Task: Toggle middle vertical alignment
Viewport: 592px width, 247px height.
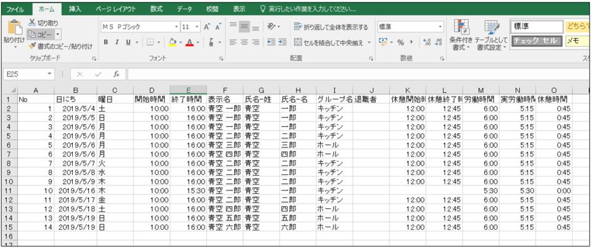Action: pyautogui.click(x=245, y=26)
